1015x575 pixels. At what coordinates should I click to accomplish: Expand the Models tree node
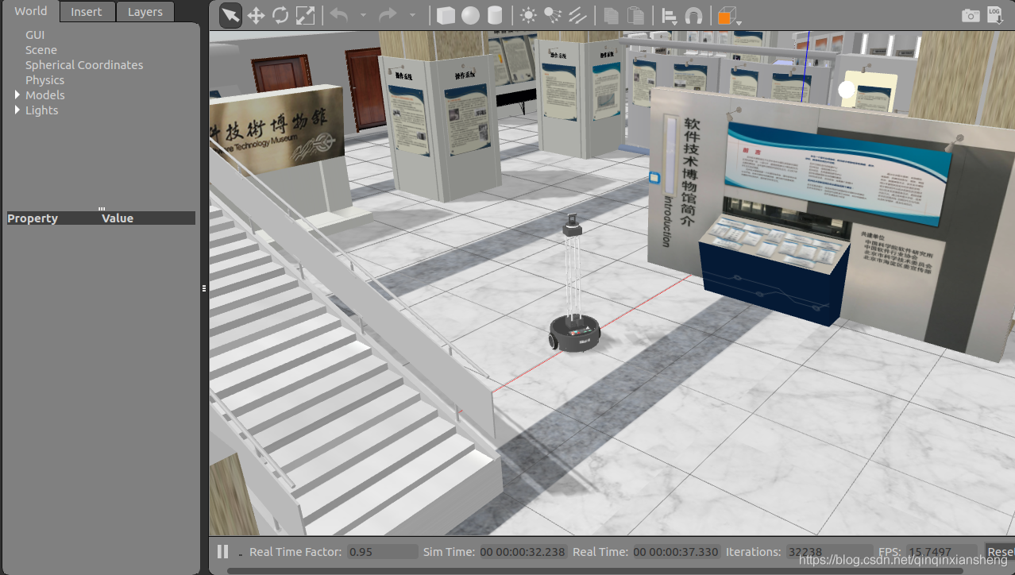(x=18, y=95)
